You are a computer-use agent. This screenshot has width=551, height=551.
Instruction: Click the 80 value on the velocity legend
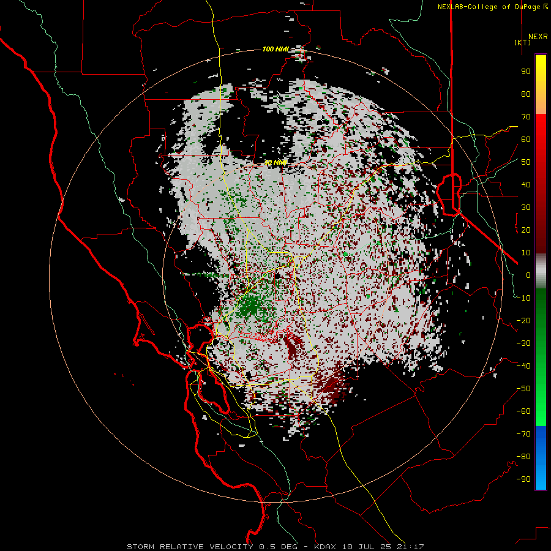526,94
